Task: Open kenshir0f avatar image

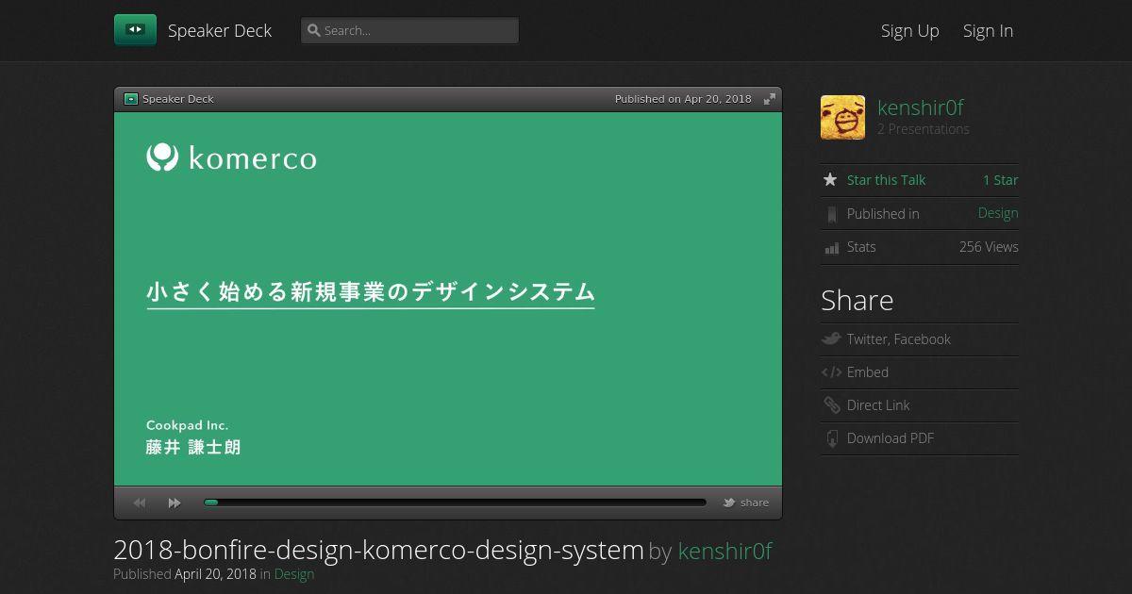Action: (x=842, y=117)
